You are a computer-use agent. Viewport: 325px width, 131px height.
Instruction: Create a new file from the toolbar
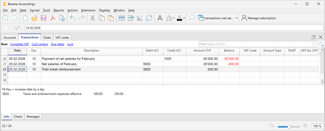(25, 18)
